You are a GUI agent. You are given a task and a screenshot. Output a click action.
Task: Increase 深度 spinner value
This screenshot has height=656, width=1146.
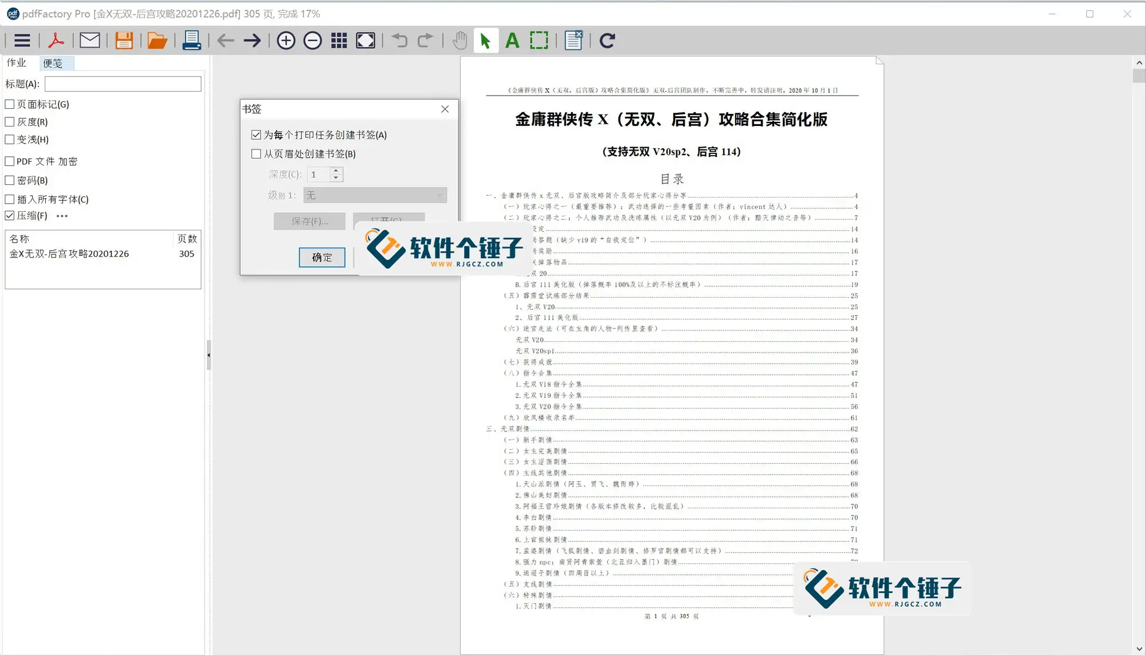[x=336, y=171]
